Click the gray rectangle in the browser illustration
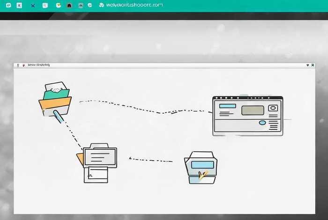328x220 pixels. click(253, 110)
